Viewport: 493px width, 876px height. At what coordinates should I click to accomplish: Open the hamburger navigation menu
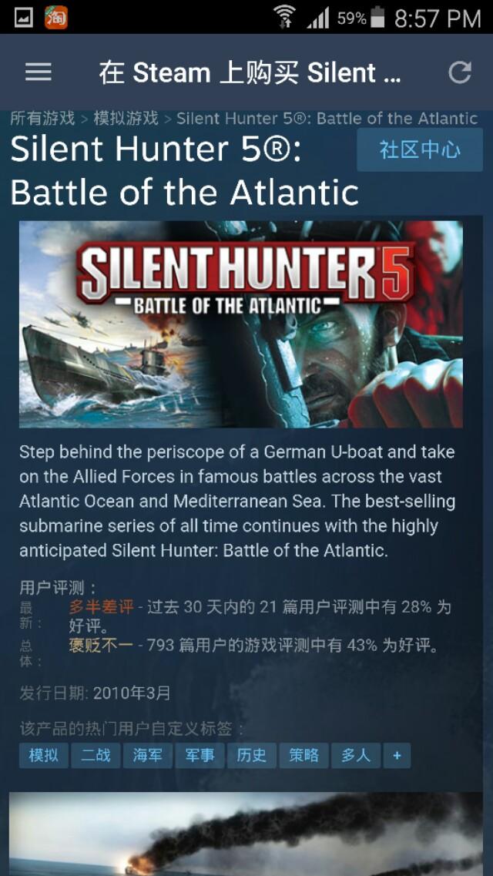[39, 72]
